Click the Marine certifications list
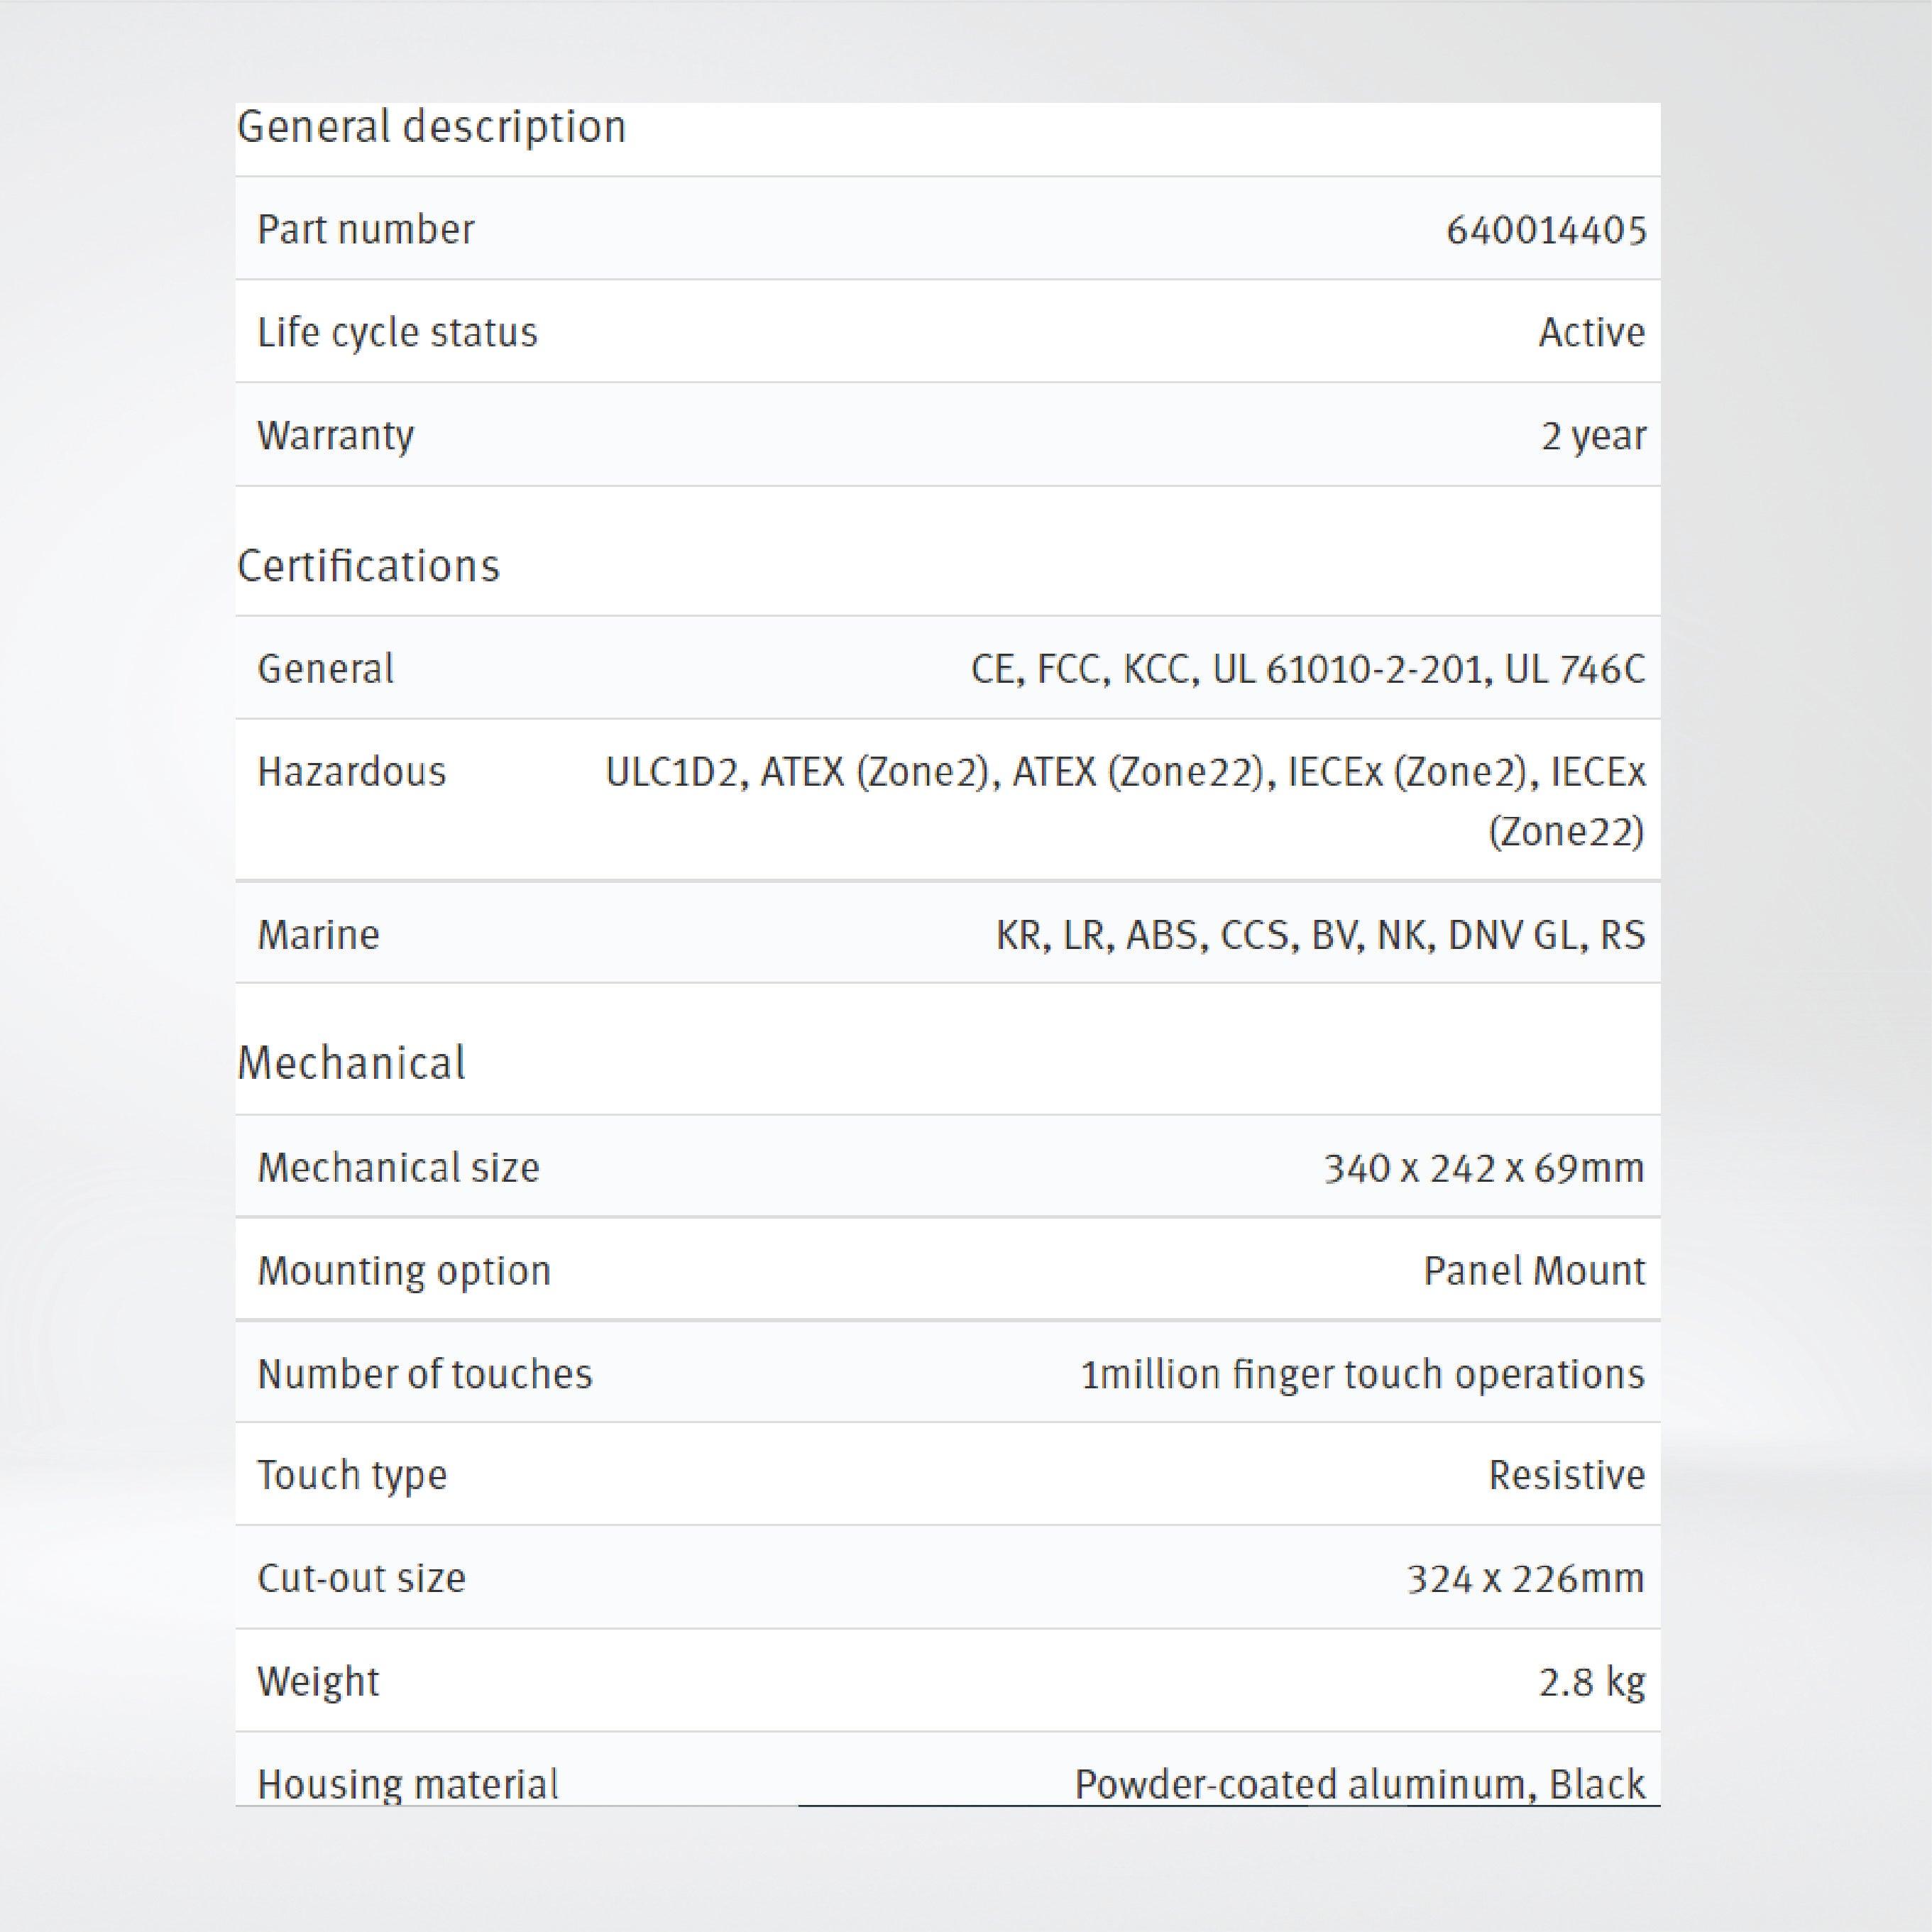Viewport: 1932px width, 1932px height. point(1319,935)
